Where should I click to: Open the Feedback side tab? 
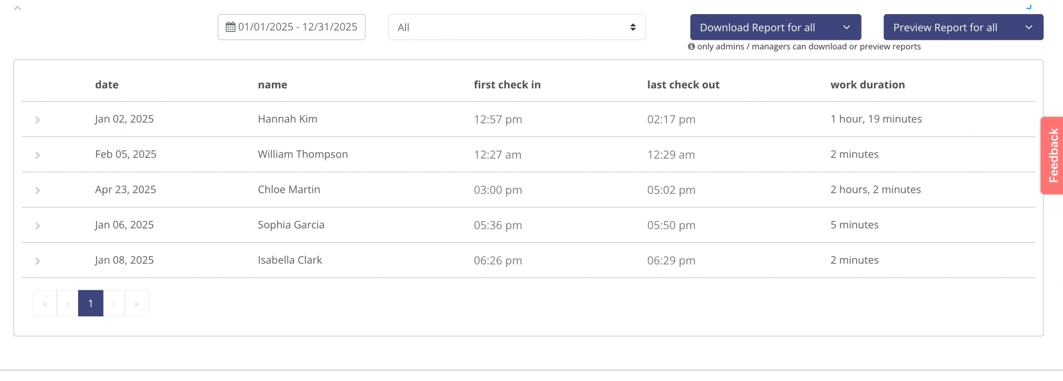tap(1053, 155)
